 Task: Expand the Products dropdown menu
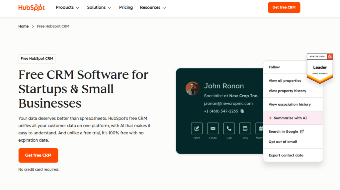coord(67,7)
